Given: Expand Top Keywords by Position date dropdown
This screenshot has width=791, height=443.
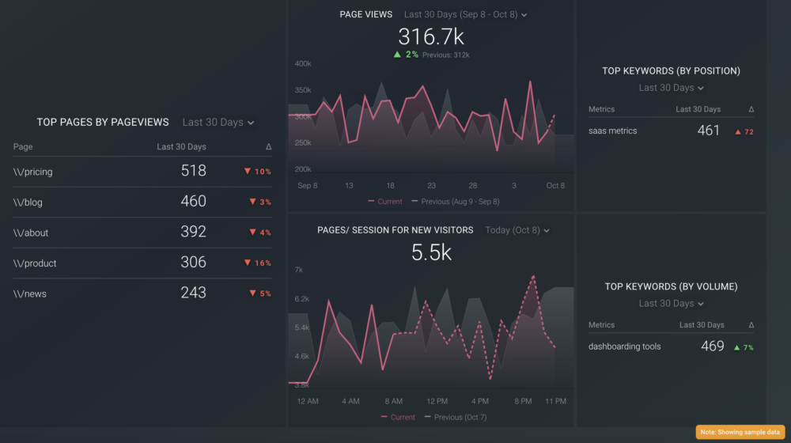Looking at the screenshot, I should point(671,88).
